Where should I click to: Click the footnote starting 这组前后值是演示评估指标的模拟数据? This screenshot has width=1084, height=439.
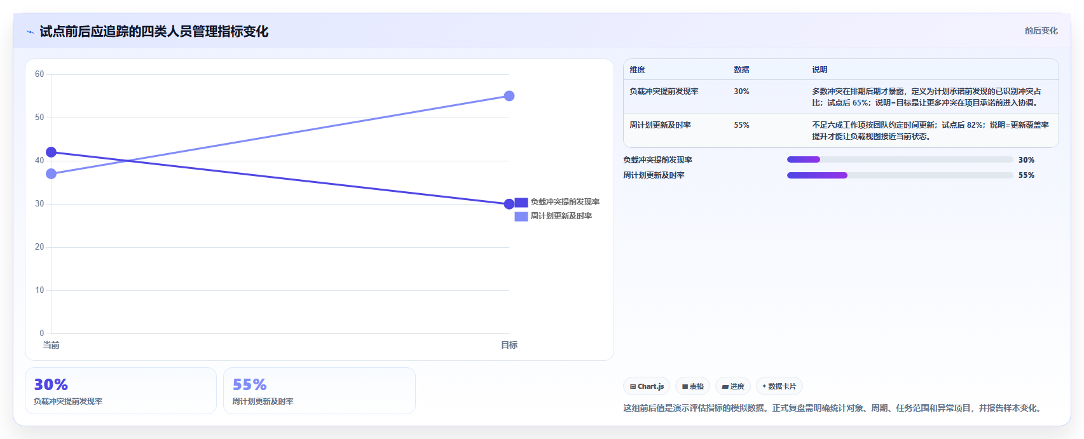(834, 408)
